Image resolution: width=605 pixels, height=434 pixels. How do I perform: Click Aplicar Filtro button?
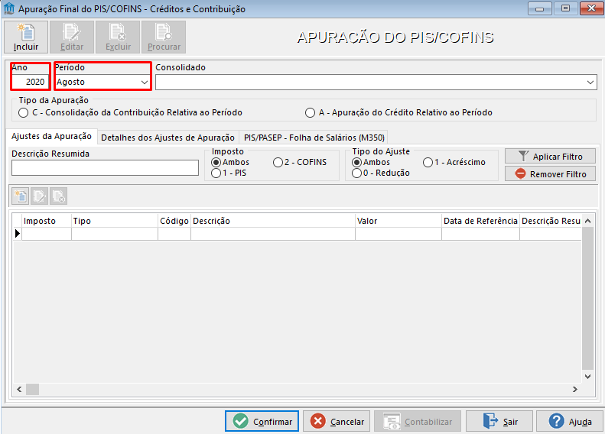[x=550, y=156]
